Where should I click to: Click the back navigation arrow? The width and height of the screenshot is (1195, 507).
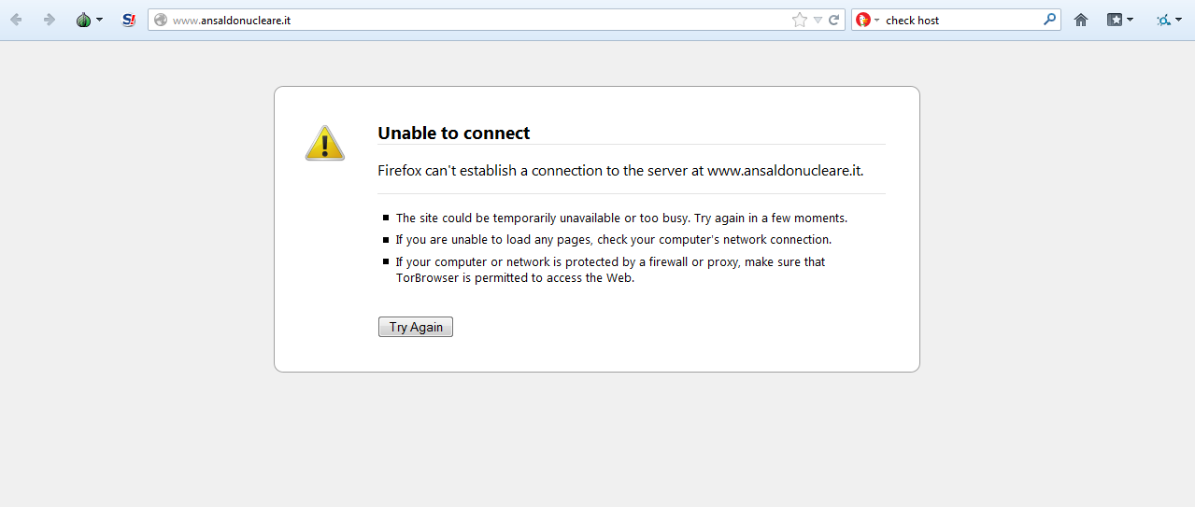pyautogui.click(x=16, y=20)
